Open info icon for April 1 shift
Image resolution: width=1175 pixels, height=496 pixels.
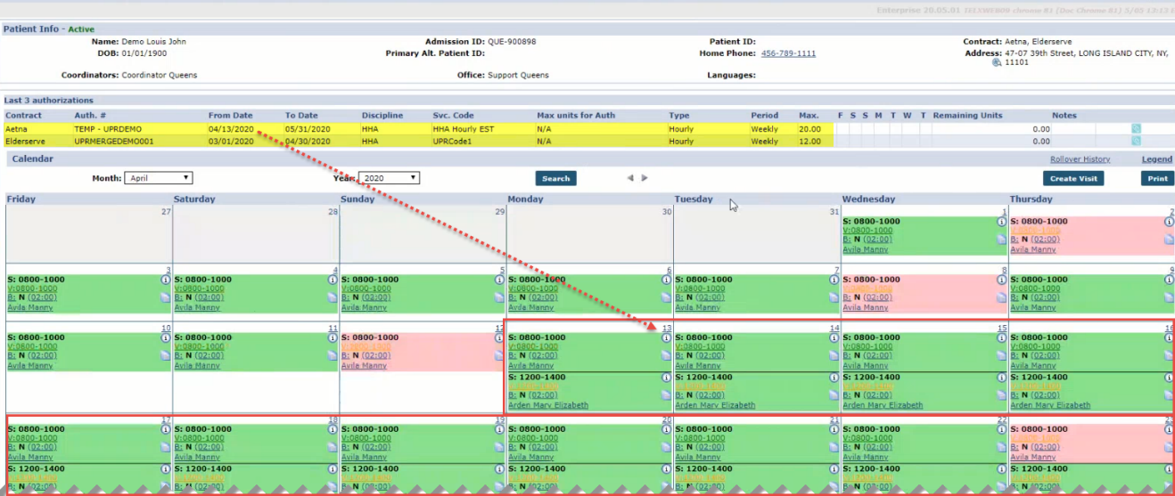(x=1001, y=222)
